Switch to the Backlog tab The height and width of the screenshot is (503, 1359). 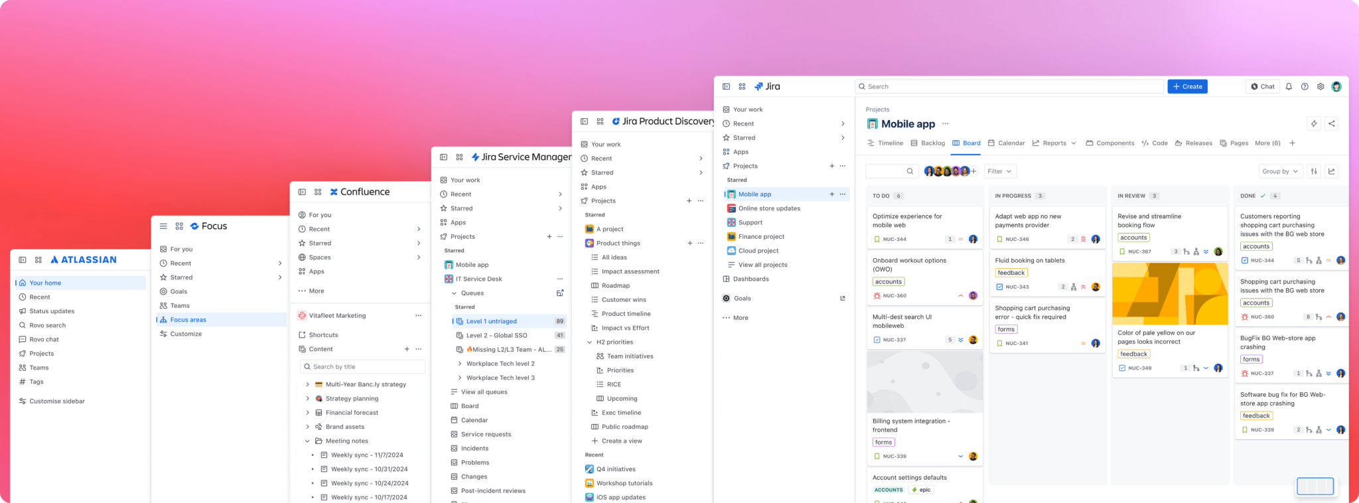[x=928, y=143]
